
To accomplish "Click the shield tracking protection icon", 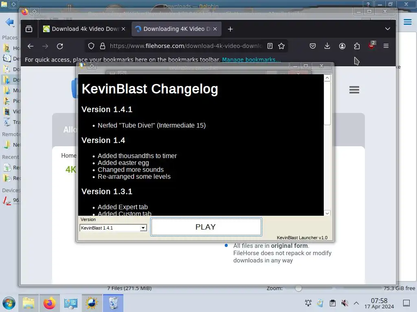I will pos(91,46).
